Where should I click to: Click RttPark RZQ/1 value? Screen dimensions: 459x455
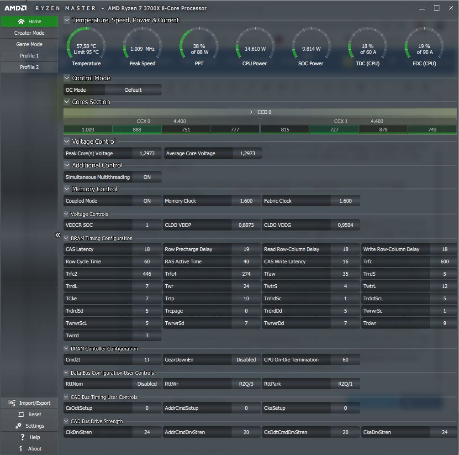[345, 384]
